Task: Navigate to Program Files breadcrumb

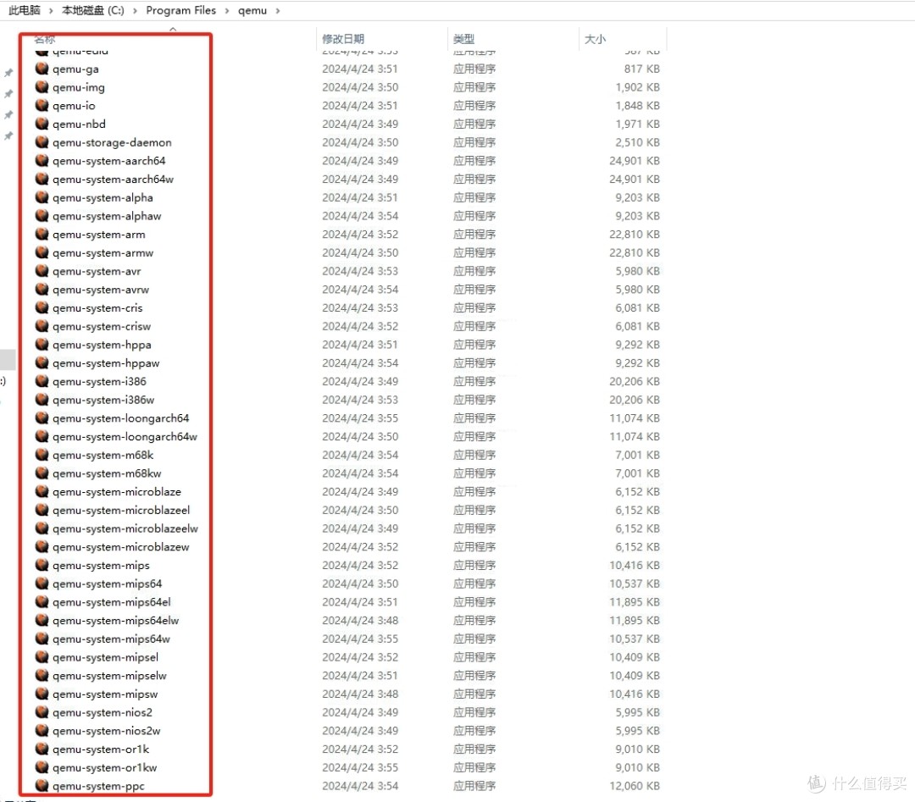Action: [181, 10]
